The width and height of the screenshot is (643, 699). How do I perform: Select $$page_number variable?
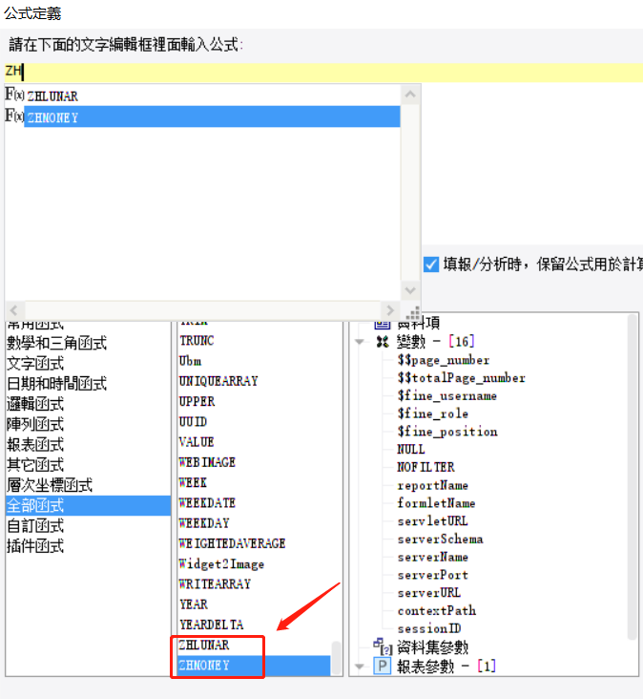pyautogui.click(x=444, y=360)
